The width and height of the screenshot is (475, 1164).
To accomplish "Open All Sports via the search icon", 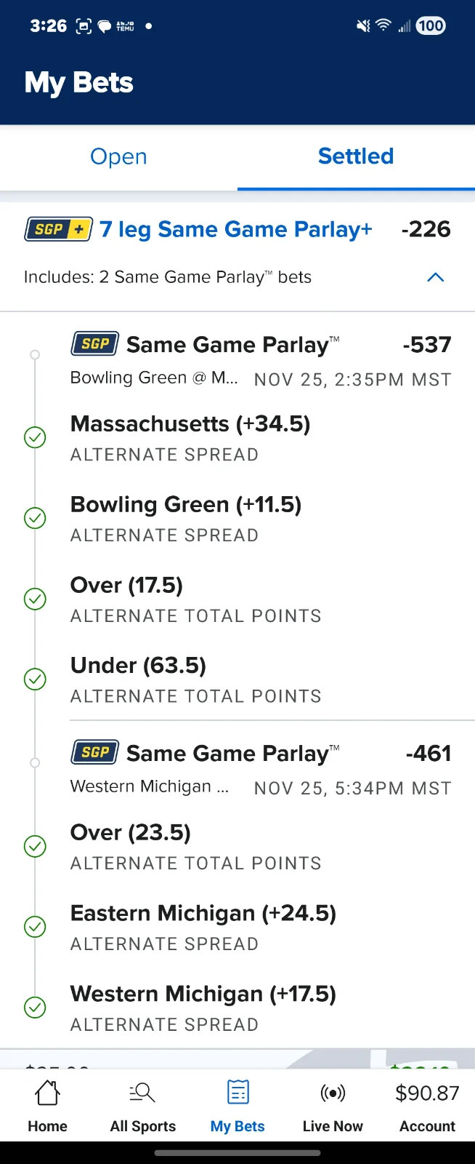I will click(x=142, y=1093).
